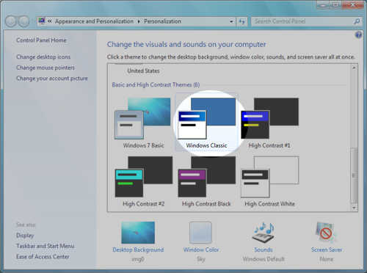The width and height of the screenshot is (367, 273).
Task: Show hidden breadcrumb levels via double chevron
Action: [50, 21]
